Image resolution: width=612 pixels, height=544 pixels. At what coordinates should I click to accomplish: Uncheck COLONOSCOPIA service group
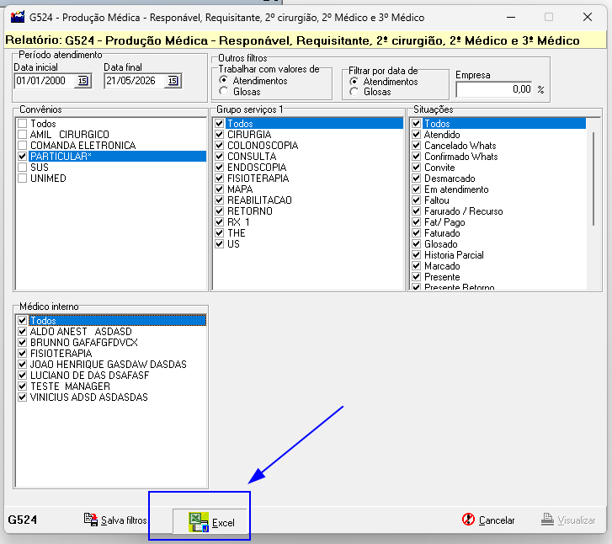pos(220,146)
